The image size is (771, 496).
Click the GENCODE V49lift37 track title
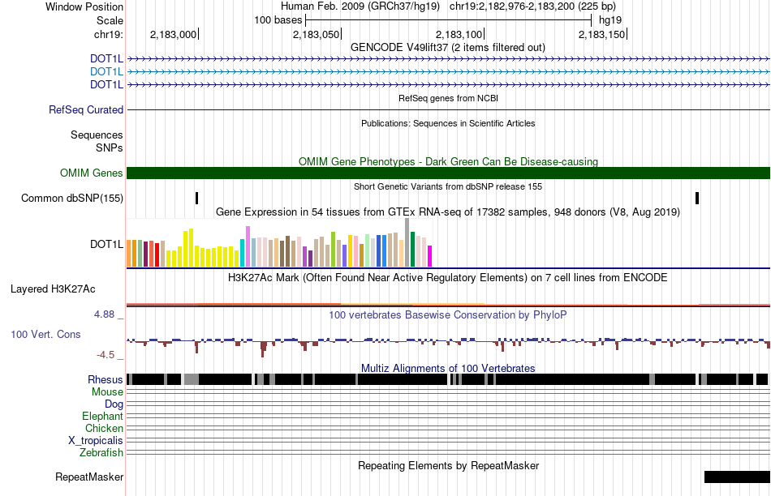click(448, 48)
